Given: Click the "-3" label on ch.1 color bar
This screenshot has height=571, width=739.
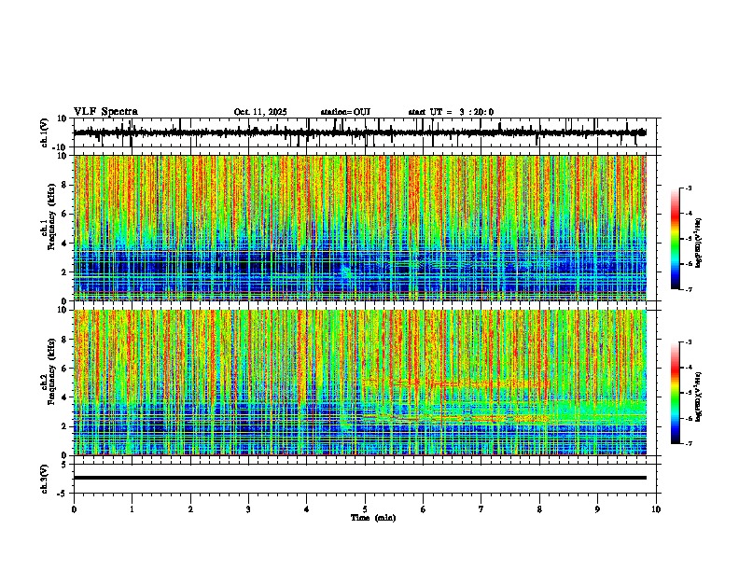Looking at the screenshot, I should click(689, 188).
